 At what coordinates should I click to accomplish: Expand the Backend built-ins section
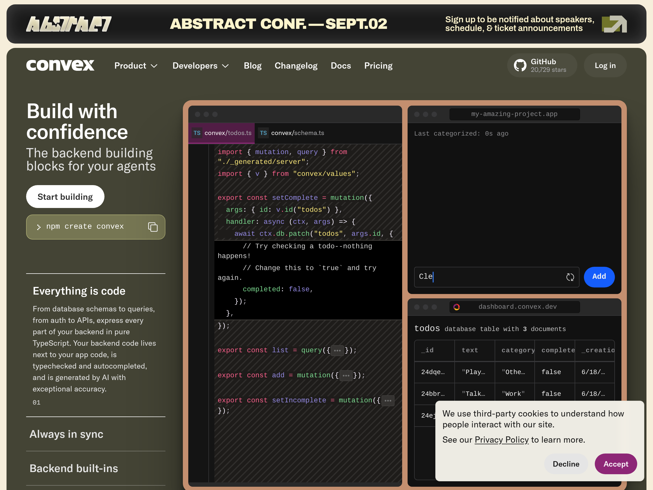pos(96,468)
